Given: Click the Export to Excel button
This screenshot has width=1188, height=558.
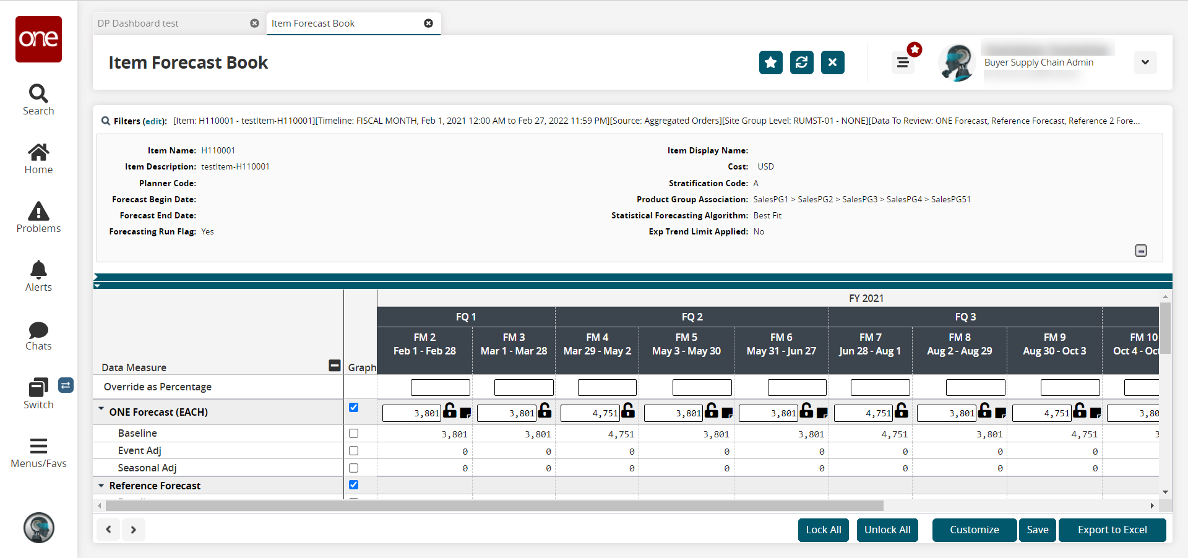Looking at the screenshot, I should 1112,530.
